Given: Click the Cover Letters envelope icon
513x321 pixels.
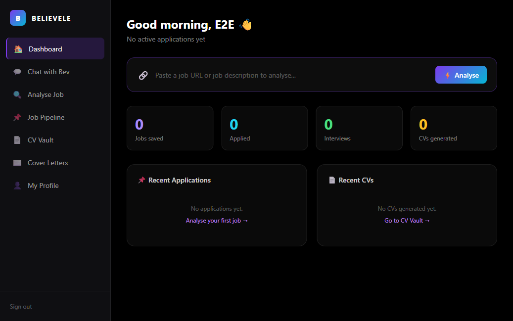Looking at the screenshot, I should (18, 162).
